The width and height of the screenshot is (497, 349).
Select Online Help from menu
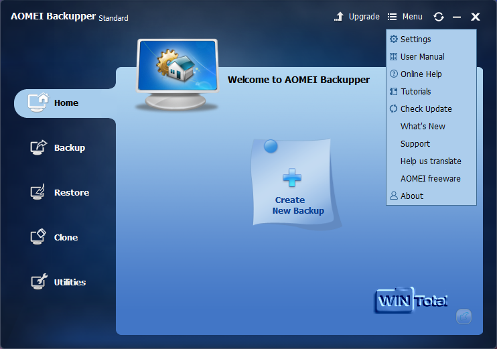(421, 74)
